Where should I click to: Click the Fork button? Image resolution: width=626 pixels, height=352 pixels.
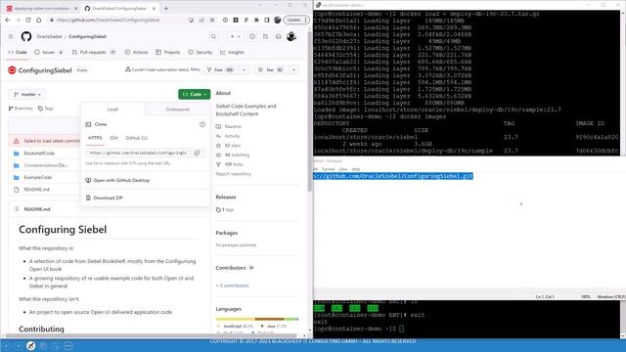click(x=221, y=69)
